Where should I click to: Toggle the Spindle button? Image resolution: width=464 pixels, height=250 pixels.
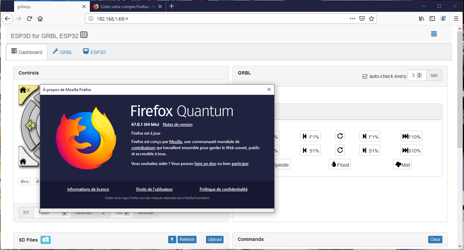tap(282, 165)
